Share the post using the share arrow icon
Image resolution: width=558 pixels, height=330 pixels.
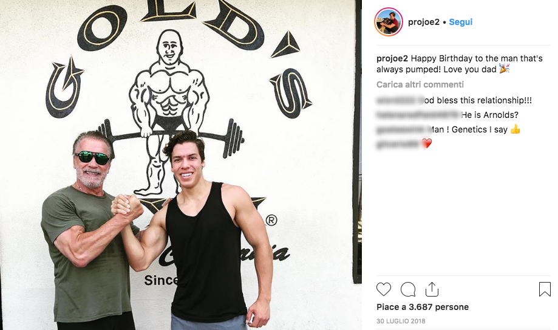pyautogui.click(x=432, y=289)
